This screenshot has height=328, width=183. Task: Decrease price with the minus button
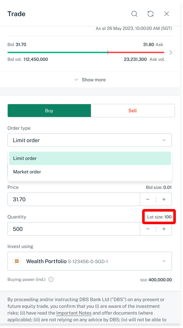coord(148,199)
